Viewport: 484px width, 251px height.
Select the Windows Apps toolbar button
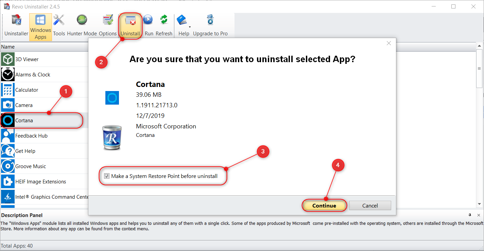(x=40, y=27)
